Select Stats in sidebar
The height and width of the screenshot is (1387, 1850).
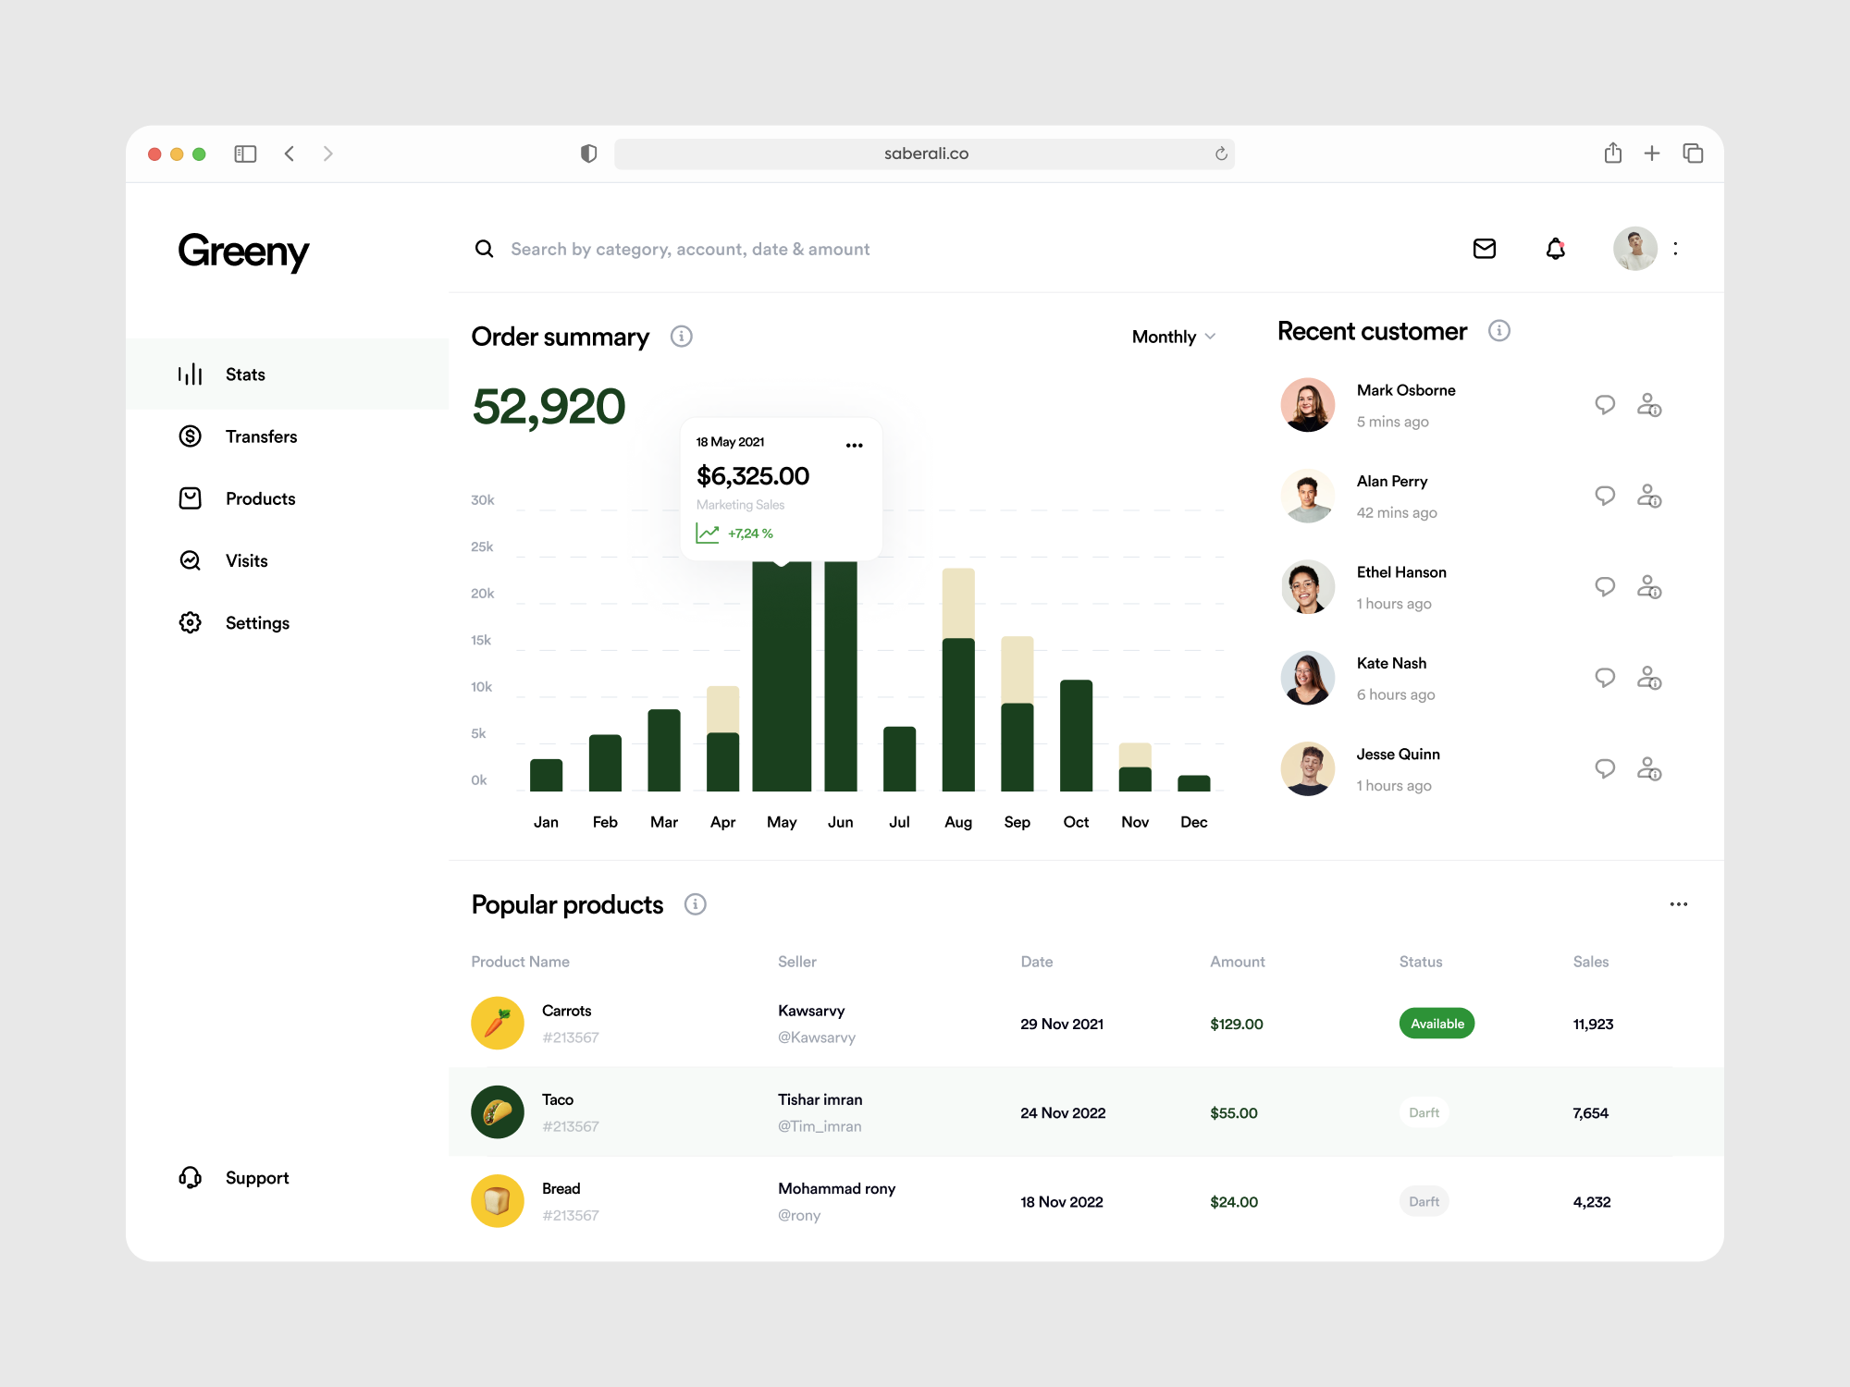coord(288,374)
